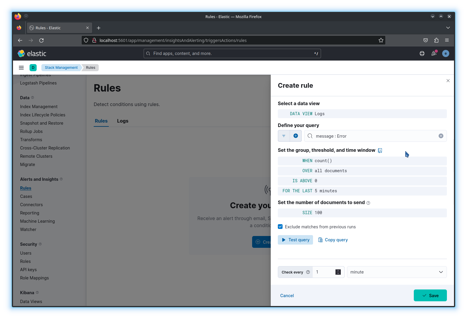
Task: View site shield information
Action: point(86,40)
